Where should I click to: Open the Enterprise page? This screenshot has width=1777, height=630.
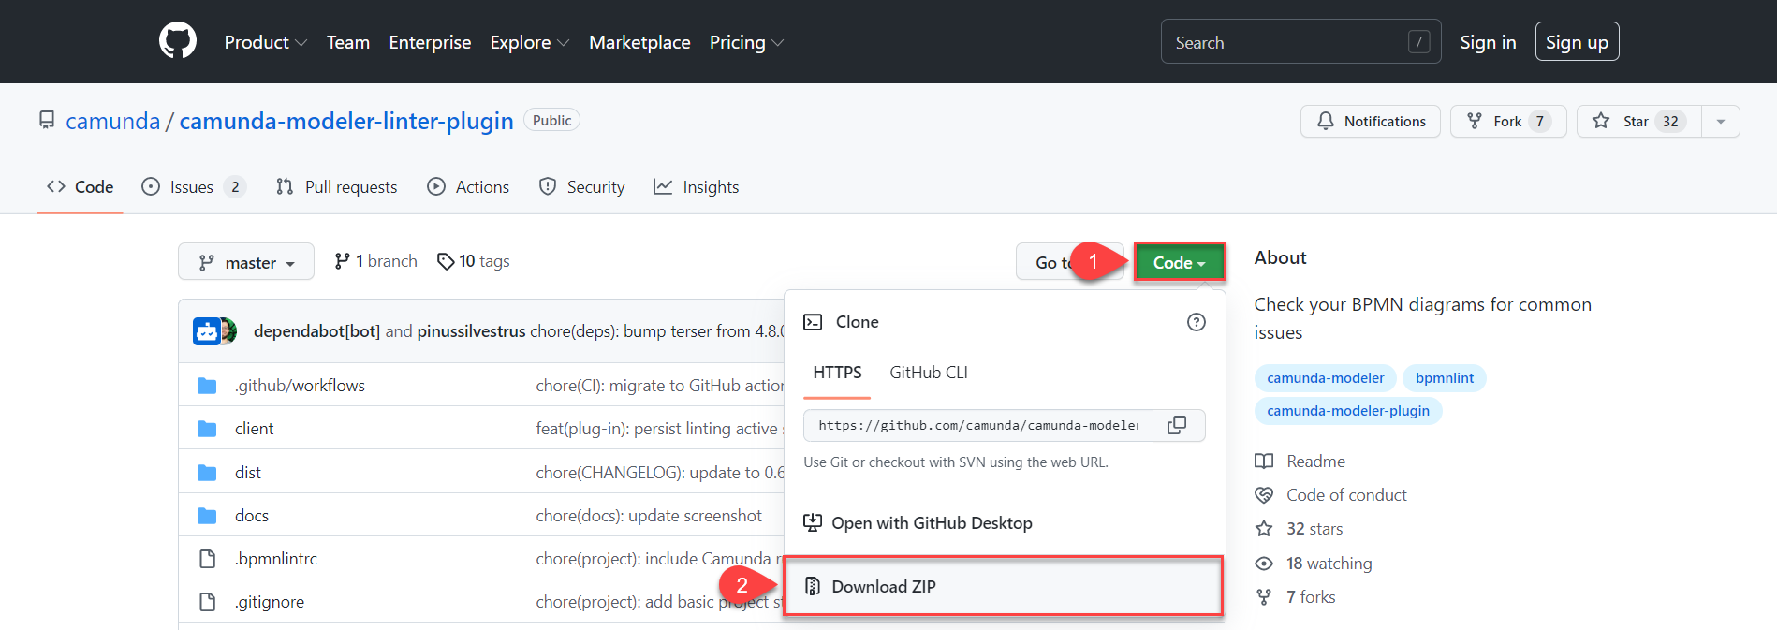click(430, 42)
